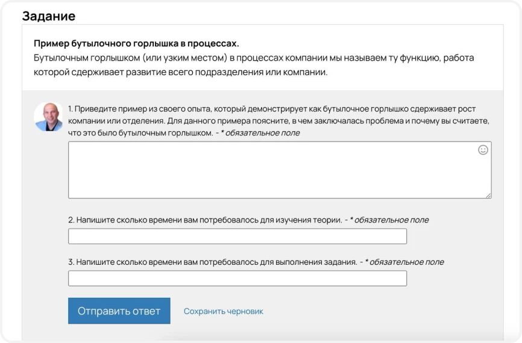Click the task completion time input field
Screen dimensions: 522x343
[237, 279]
